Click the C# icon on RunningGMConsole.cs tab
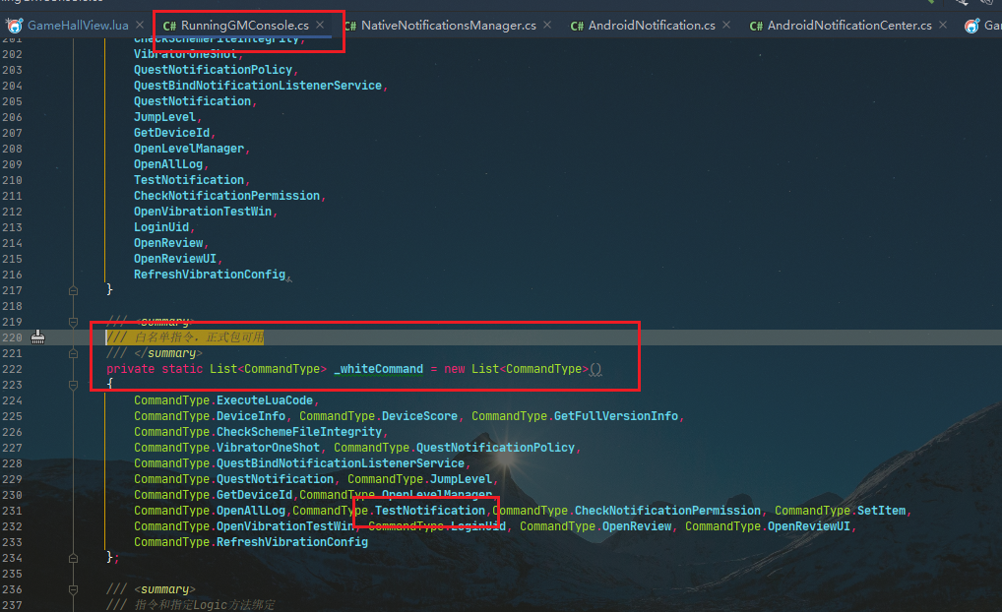 coord(169,27)
